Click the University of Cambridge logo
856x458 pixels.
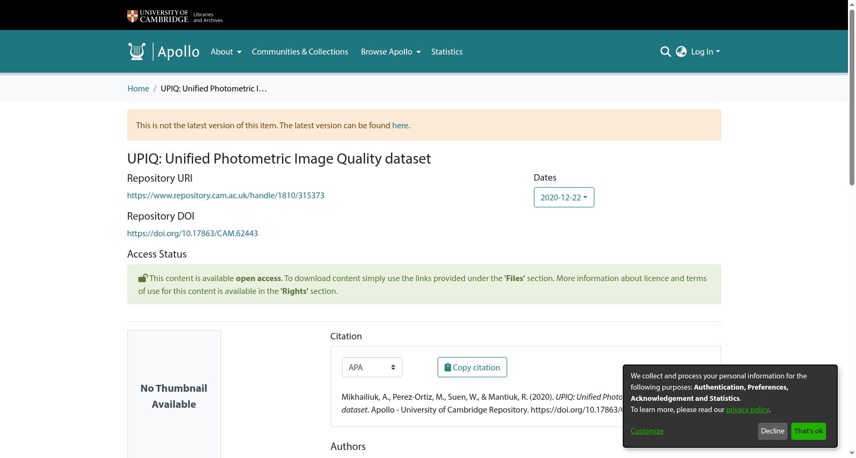click(175, 16)
